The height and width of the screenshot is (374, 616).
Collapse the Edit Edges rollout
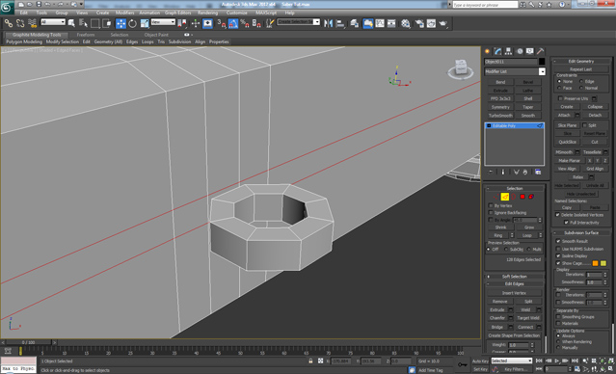pyautogui.click(x=515, y=283)
